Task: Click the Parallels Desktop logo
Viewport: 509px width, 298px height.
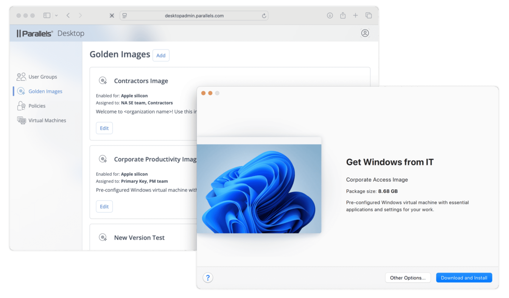Action: [x=50, y=33]
